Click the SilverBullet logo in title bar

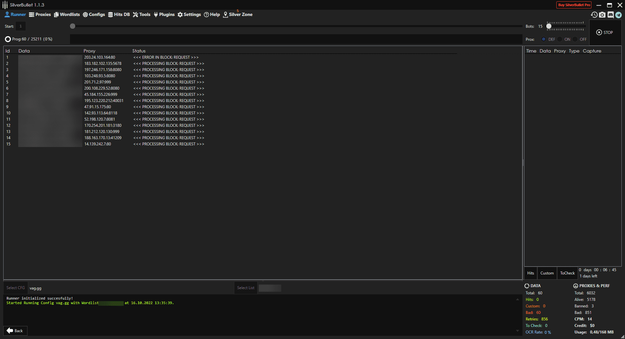point(5,5)
